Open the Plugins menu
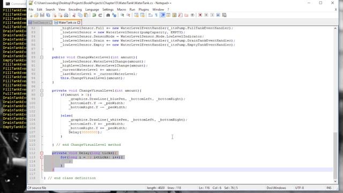Viewport: 343px width, 193px height. [x=144, y=10]
